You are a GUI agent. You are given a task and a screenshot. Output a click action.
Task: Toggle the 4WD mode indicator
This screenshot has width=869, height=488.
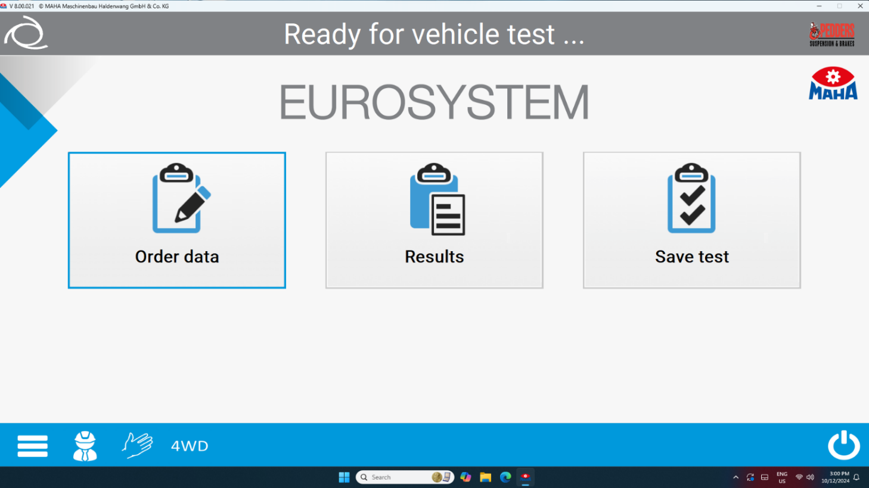[x=190, y=446]
